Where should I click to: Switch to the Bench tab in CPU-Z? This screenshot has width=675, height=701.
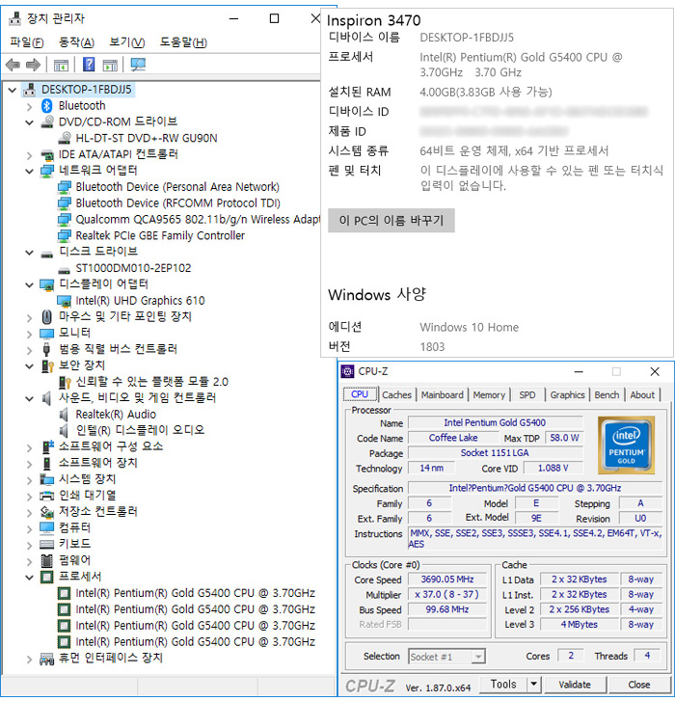tap(607, 394)
